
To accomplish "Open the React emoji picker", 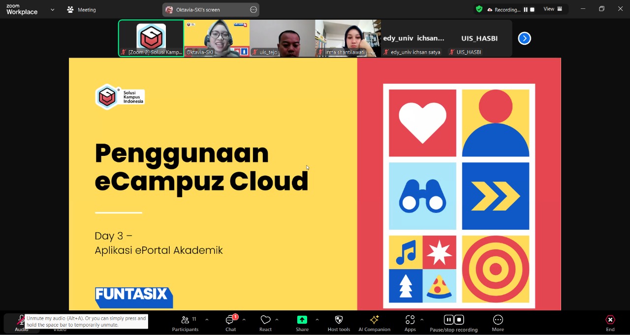I will pyautogui.click(x=265, y=323).
